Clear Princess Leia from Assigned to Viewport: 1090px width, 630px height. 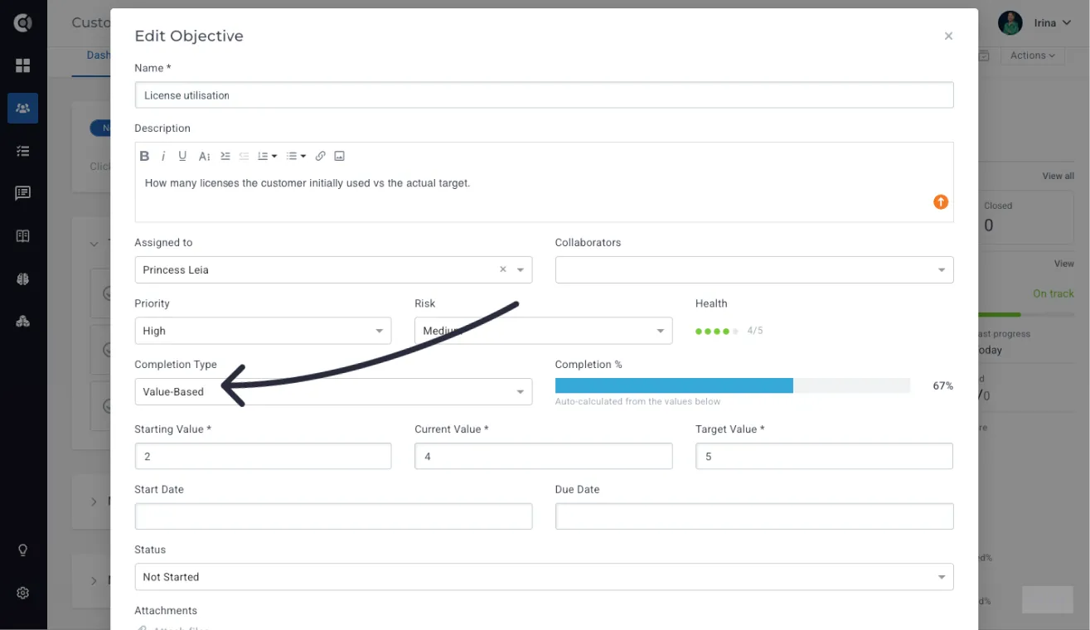pos(502,269)
